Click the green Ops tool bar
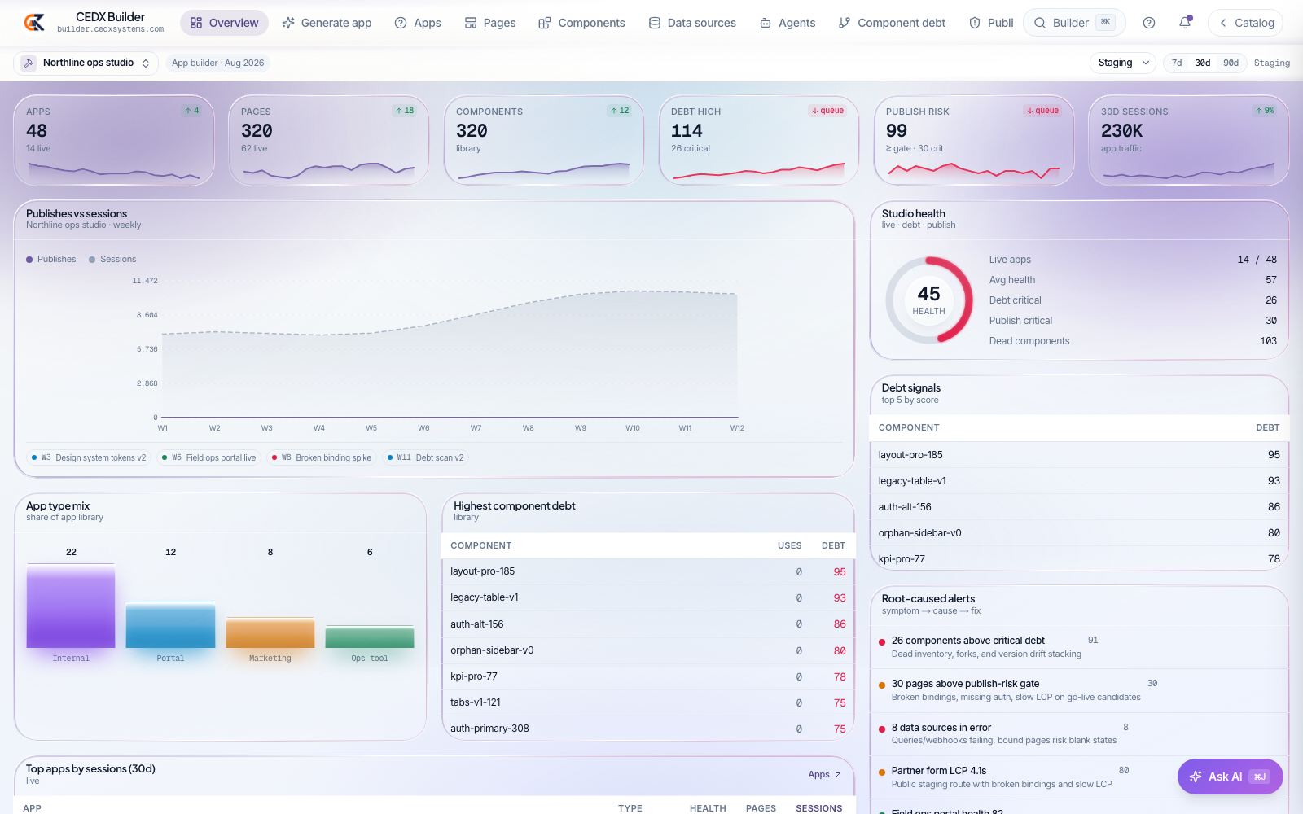The width and height of the screenshot is (1303, 814). tap(370, 637)
